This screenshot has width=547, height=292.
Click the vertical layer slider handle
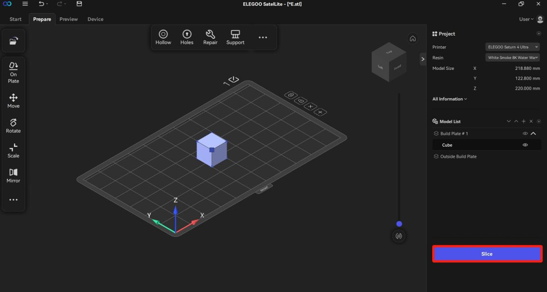399,224
